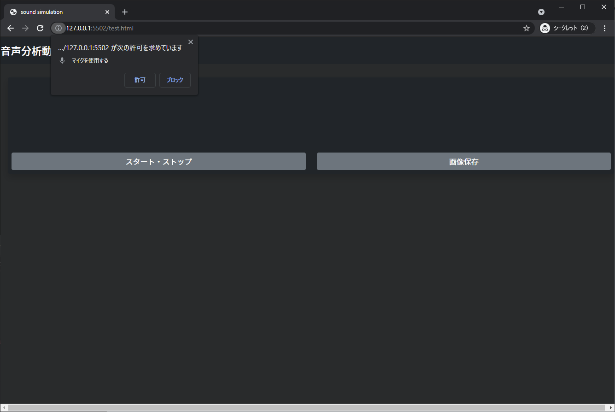Allow microphone access with 許可
This screenshot has width=615, height=412.
140,80
